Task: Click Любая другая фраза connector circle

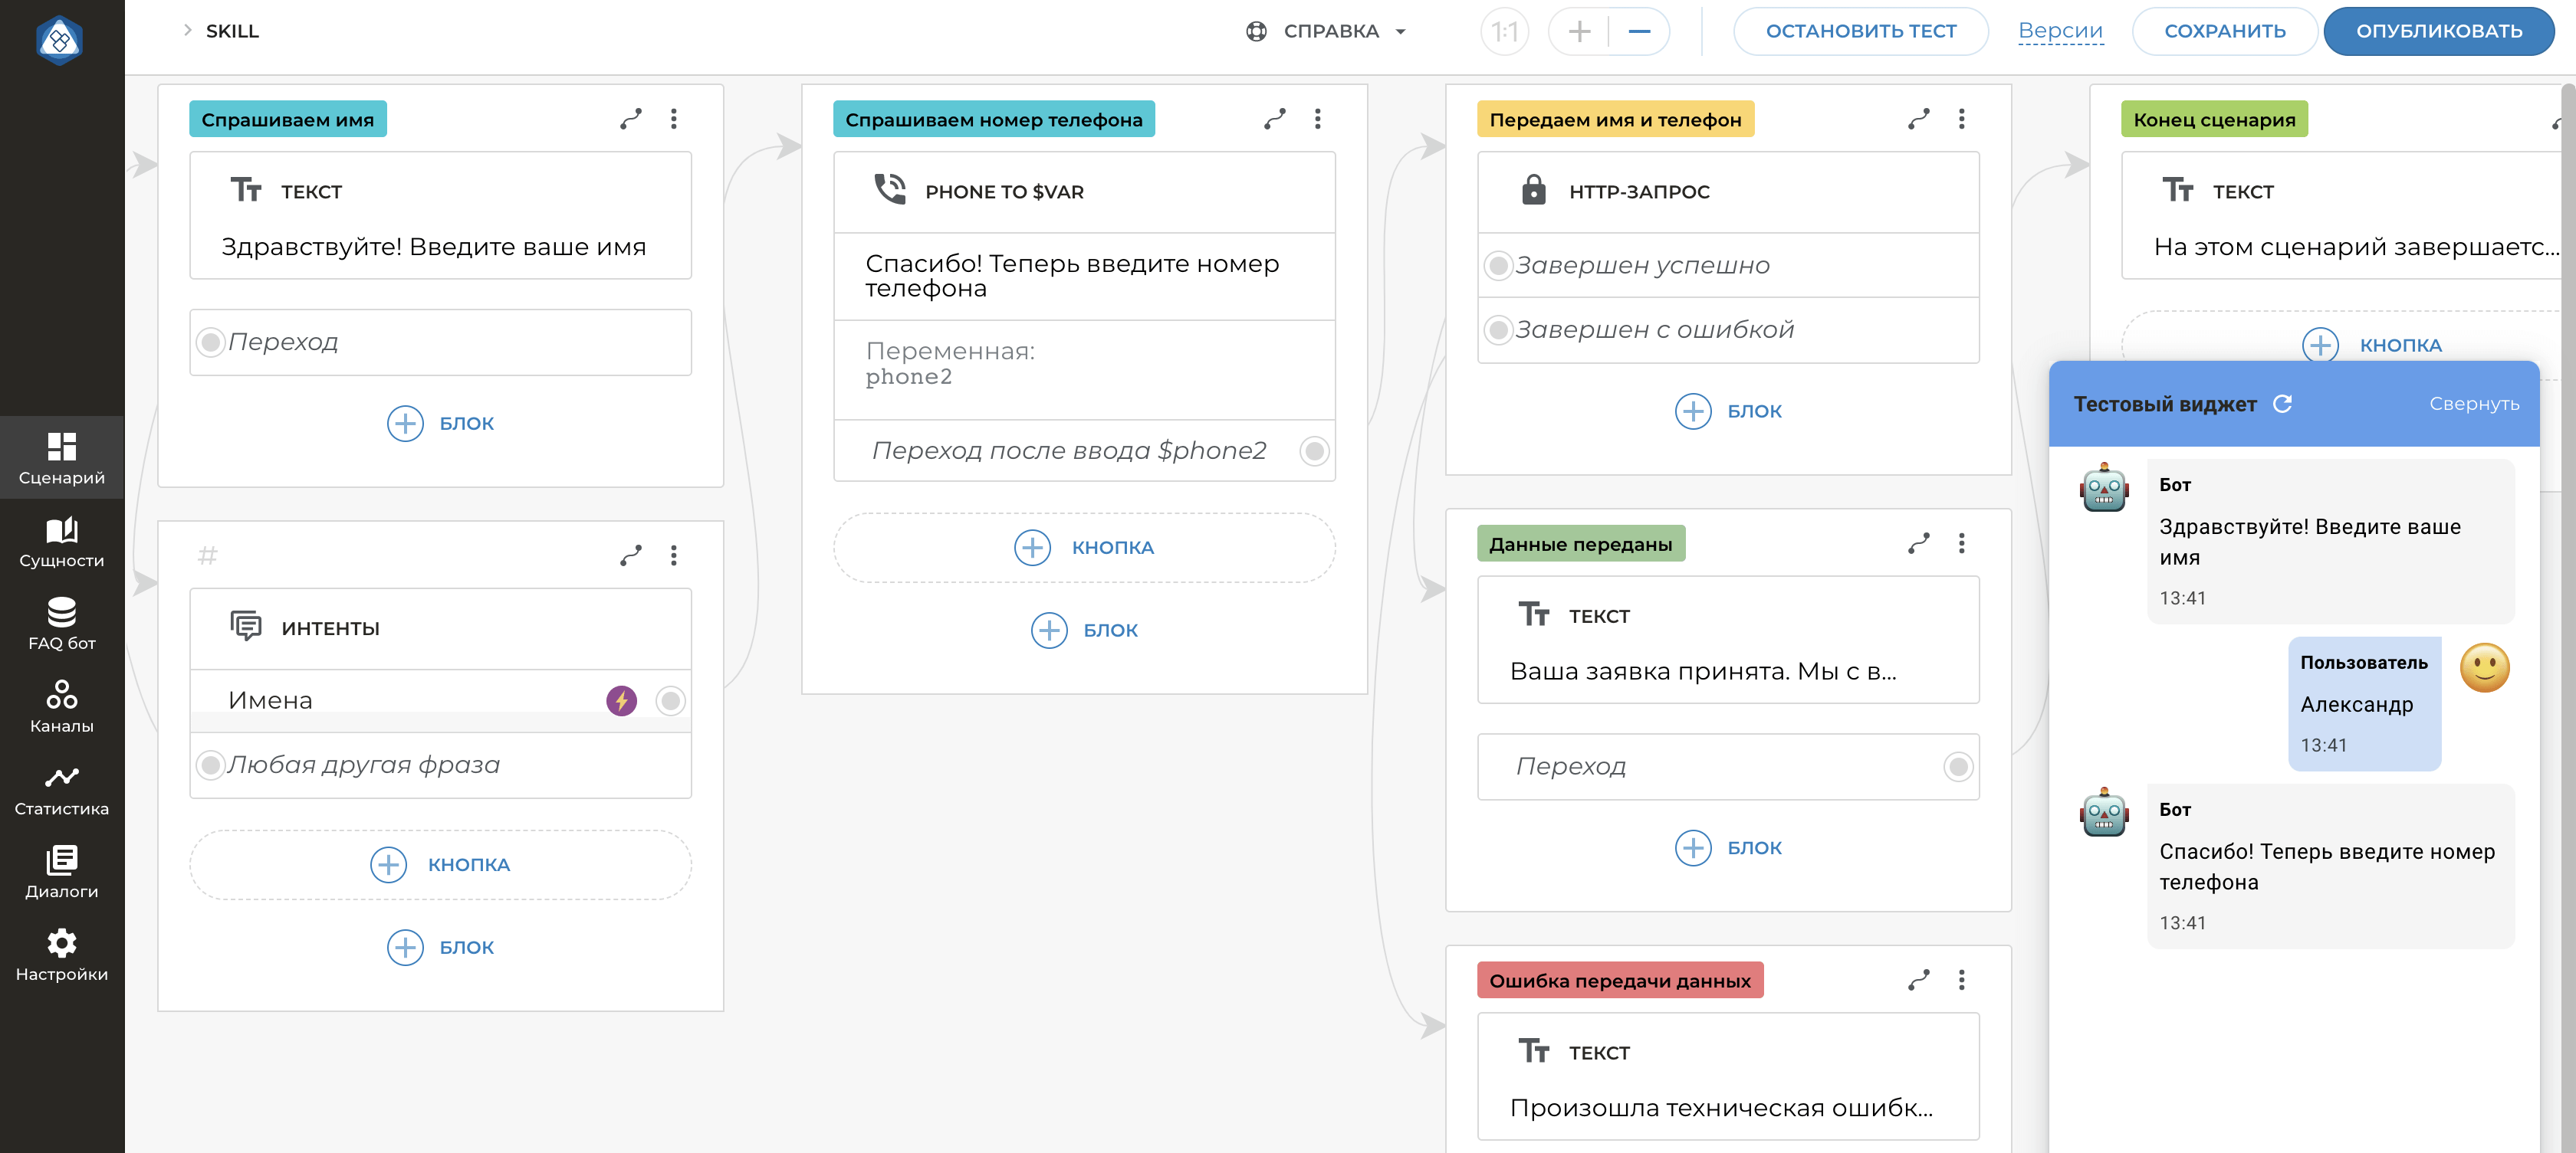Action: point(210,765)
